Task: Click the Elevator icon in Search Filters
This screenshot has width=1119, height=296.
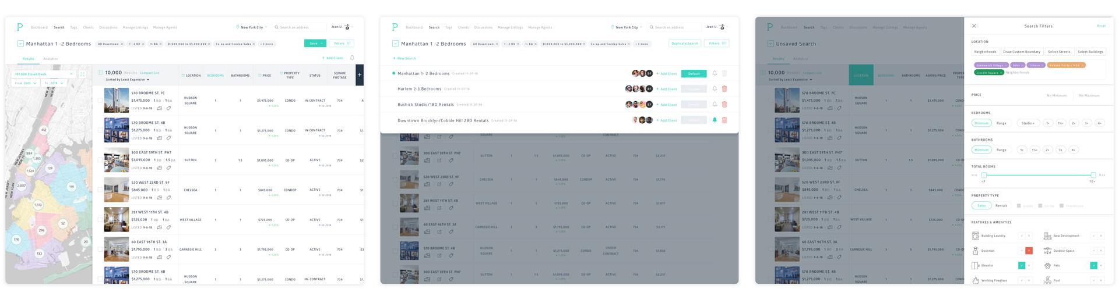Action: pos(976,266)
